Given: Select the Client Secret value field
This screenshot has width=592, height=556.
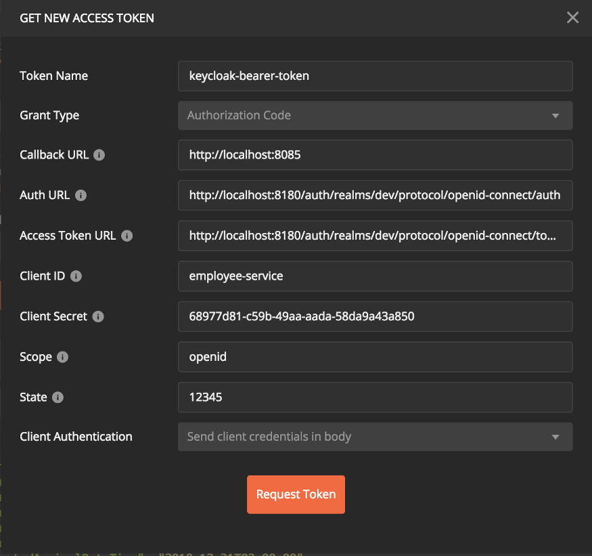Looking at the screenshot, I should 374,316.
